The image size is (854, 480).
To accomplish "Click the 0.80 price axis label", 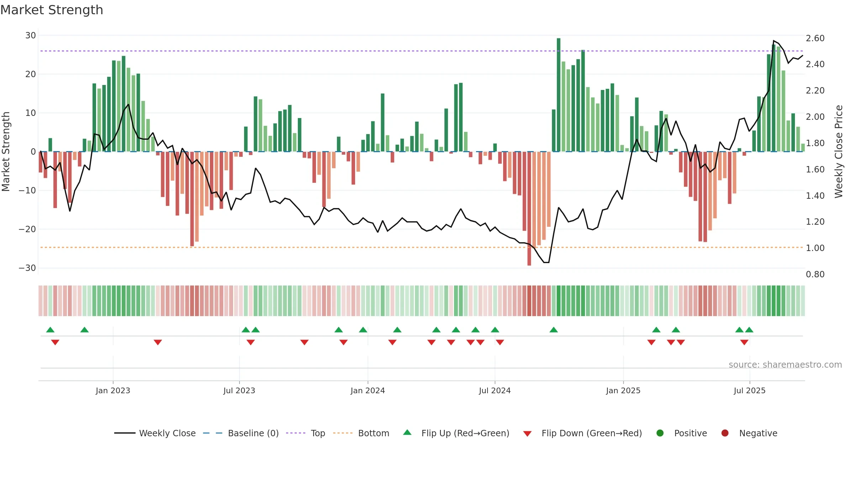I will (x=815, y=274).
